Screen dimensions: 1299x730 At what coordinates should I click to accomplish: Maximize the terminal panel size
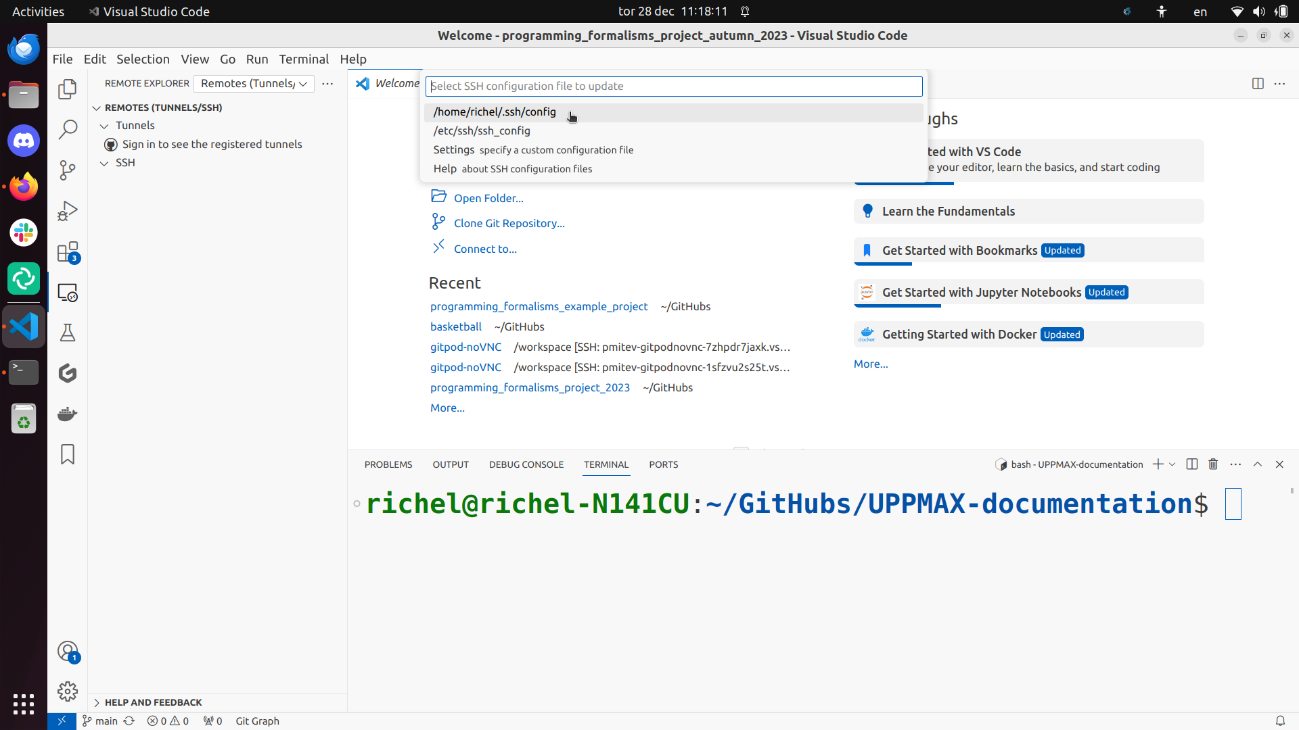click(x=1258, y=464)
